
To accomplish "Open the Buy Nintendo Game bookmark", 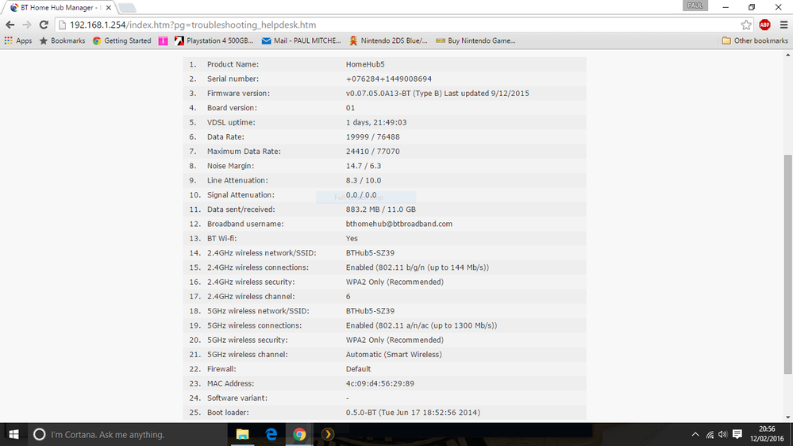I will [475, 40].
